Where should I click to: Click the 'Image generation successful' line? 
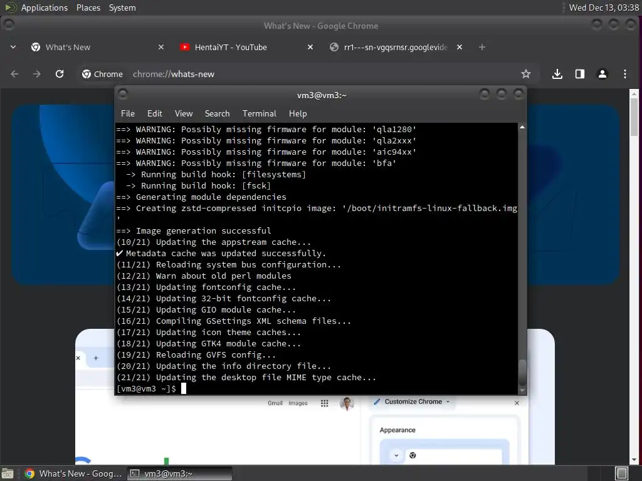coord(194,230)
